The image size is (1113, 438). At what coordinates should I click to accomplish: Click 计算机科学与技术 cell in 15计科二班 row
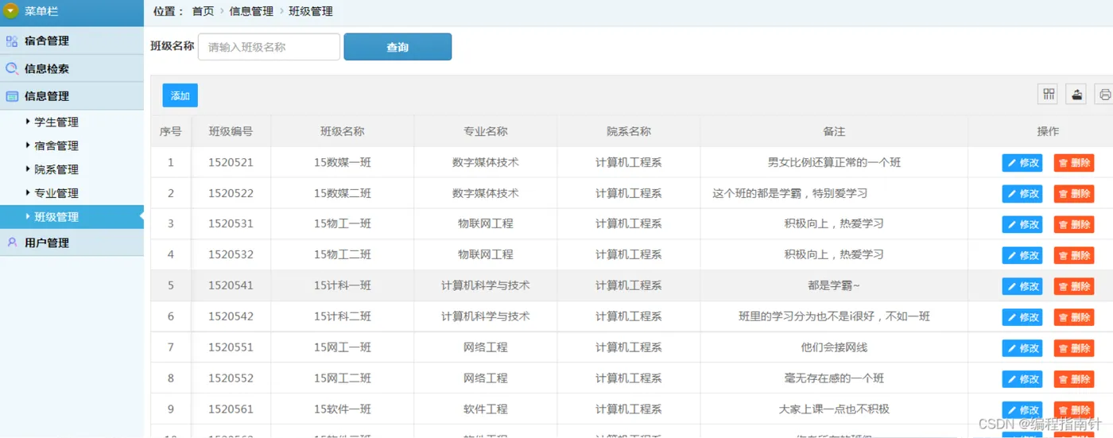(x=486, y=316)
